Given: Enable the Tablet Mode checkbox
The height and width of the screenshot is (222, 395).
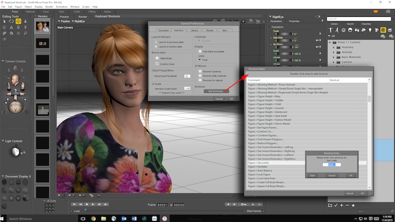Looking at the screenshot, I should point(157,58).
